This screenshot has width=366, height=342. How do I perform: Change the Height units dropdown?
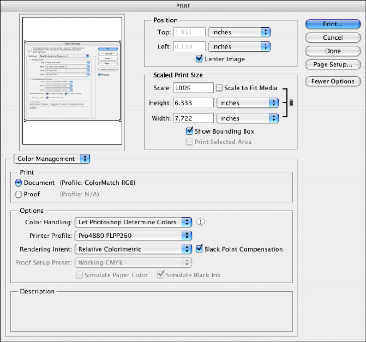pyautogui.click(x=248, y=103)
